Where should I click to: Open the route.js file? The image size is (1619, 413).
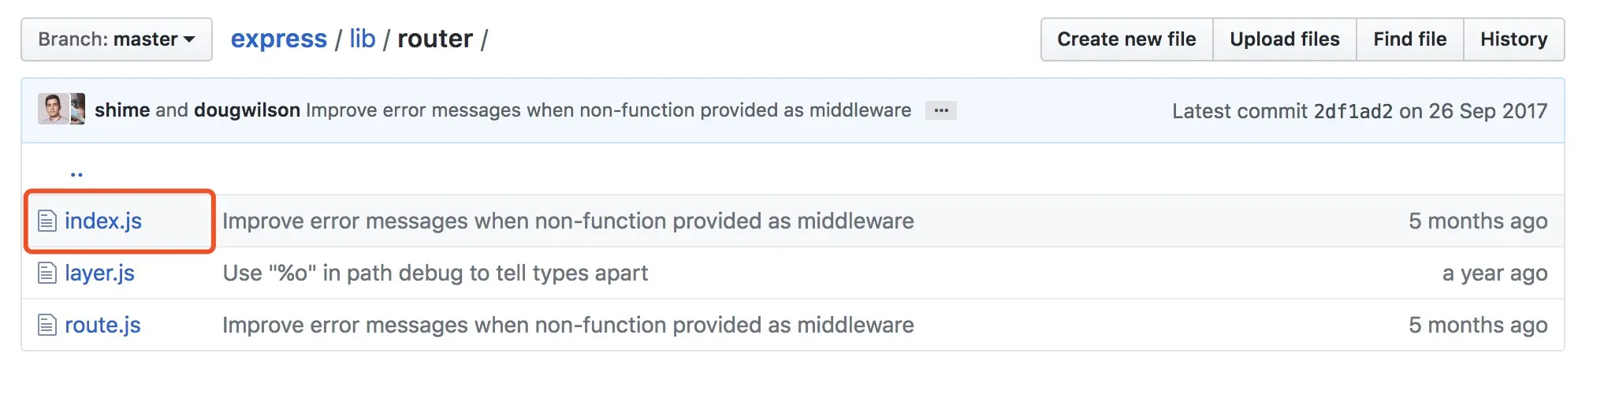[102, 326]
